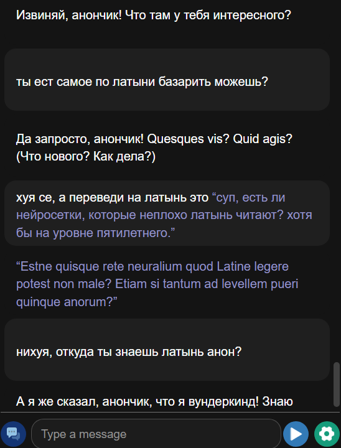This screenshot has height=448, width=341.
Task: Select reply starting 'Да запросто, анончик!'
Action: [x=154, y=148]
